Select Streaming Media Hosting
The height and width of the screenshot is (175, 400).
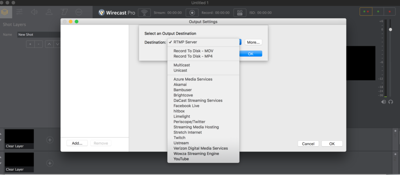coord(203,127)
